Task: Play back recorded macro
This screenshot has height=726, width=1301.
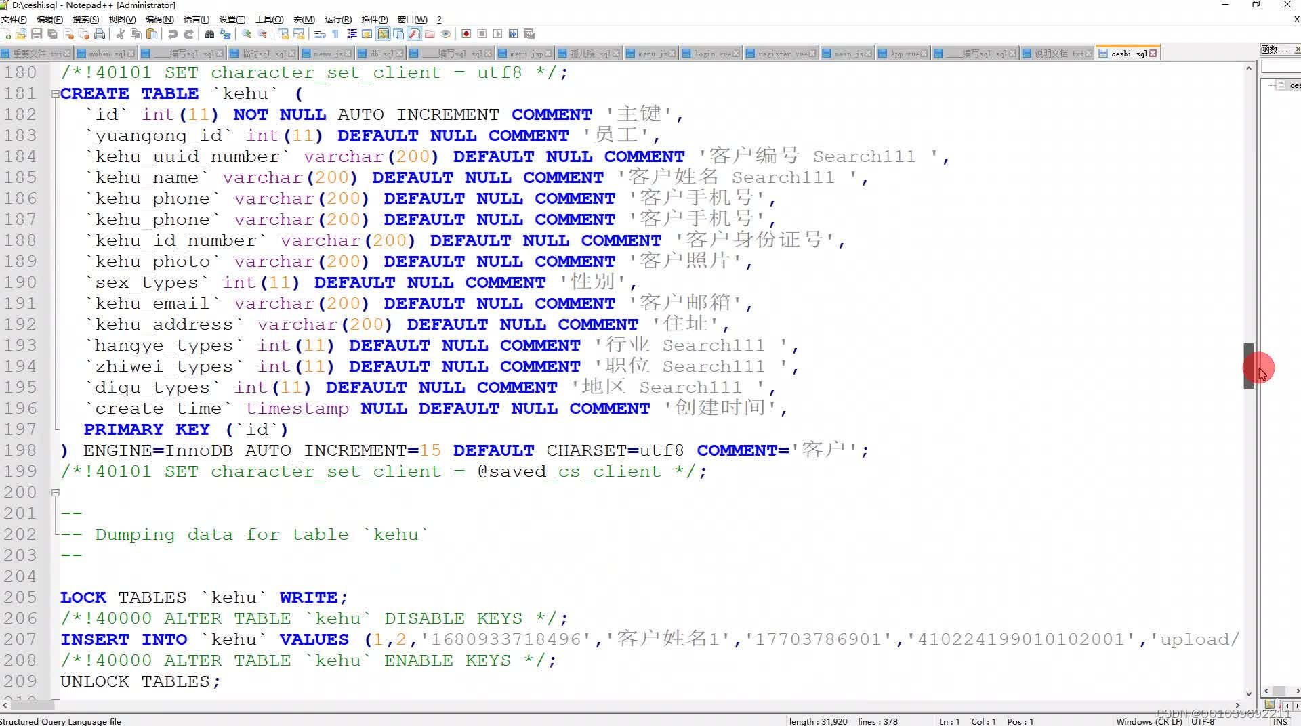Action: point(497,34)
